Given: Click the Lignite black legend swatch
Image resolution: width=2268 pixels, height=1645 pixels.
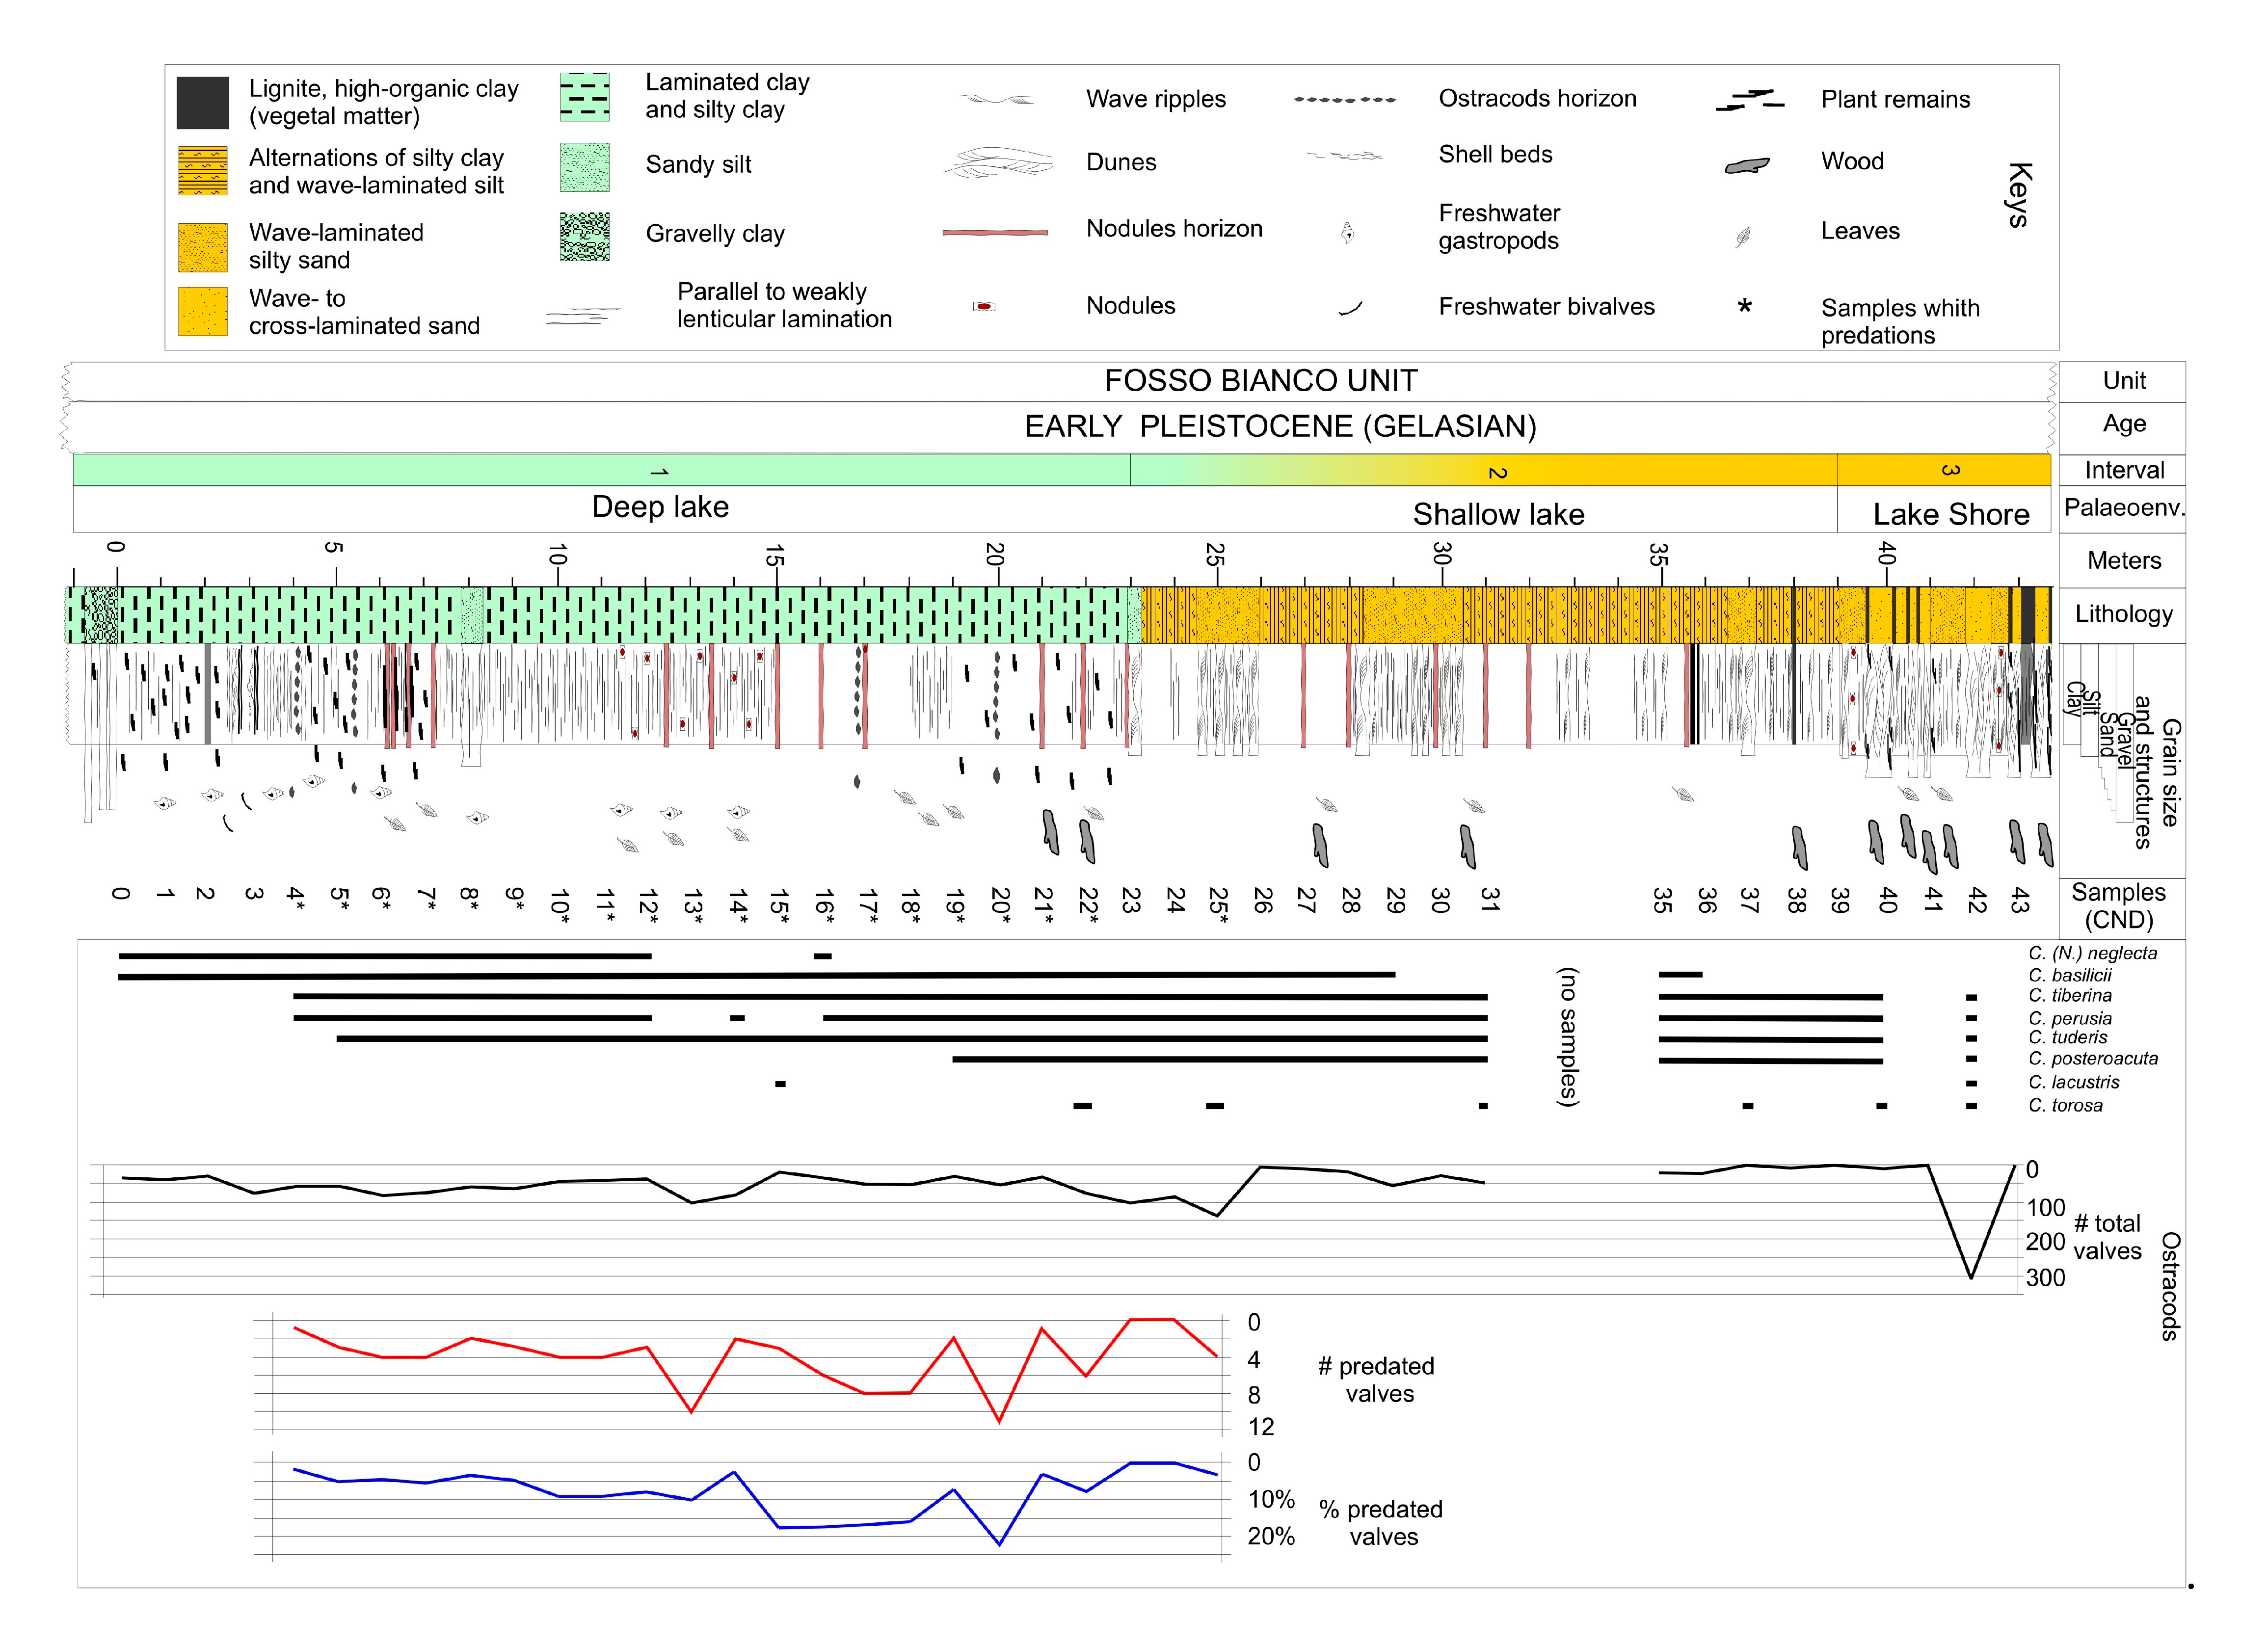Looking at the screenshot, I should 203,103.
